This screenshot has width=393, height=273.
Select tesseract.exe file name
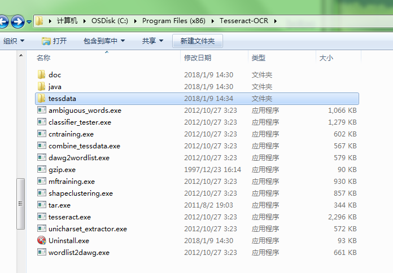click(x=69, y=217)
